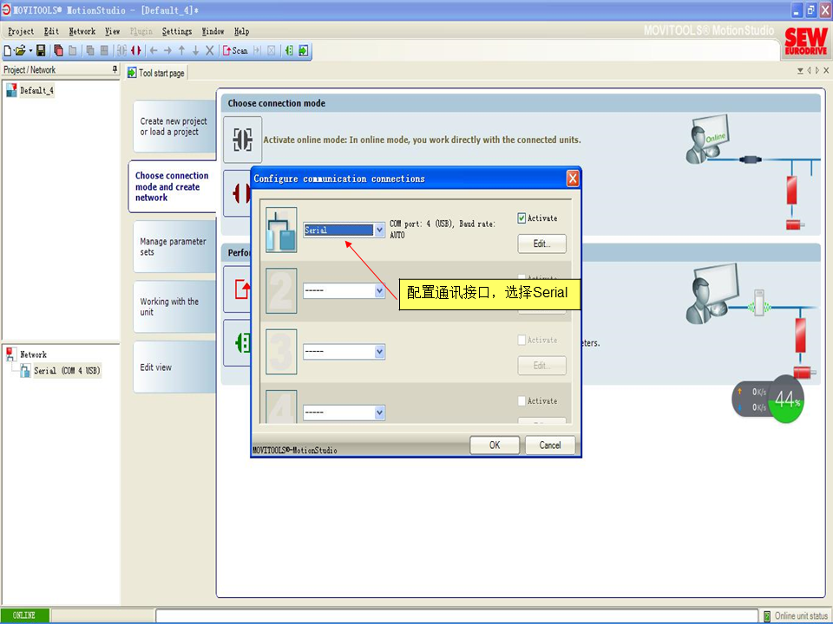Viewport: 833px width, 624px height.
Task: Click the Edit... button for Serial connection
Action: click(541, 244)
